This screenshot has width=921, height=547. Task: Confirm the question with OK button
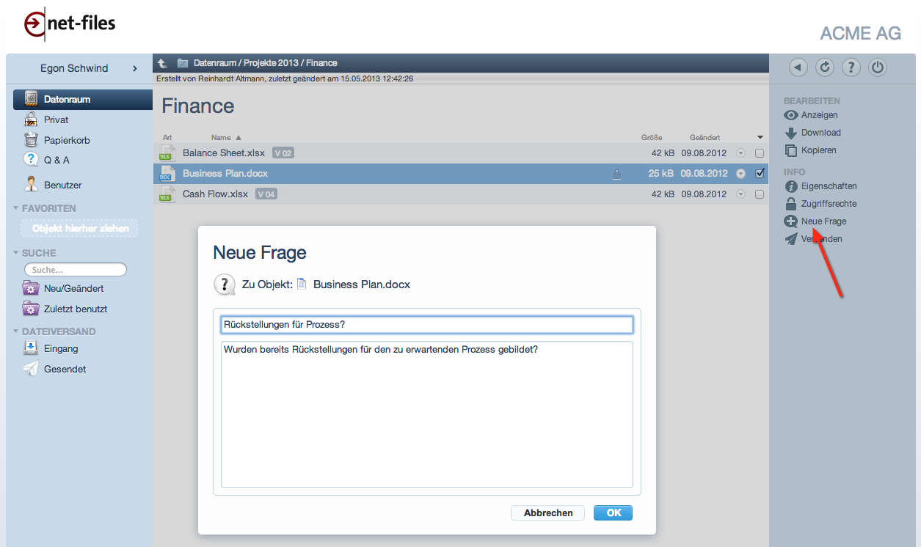(613, 513)
